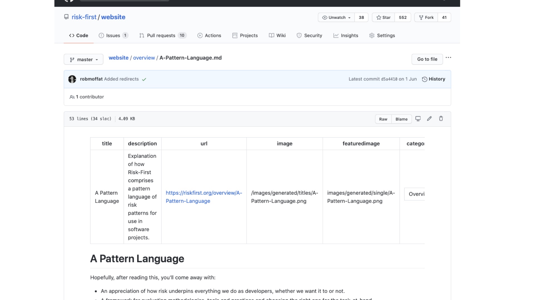This screenshot has width=534, height=300.
Task: Open the Insights tab
Action: coord(346,36)
